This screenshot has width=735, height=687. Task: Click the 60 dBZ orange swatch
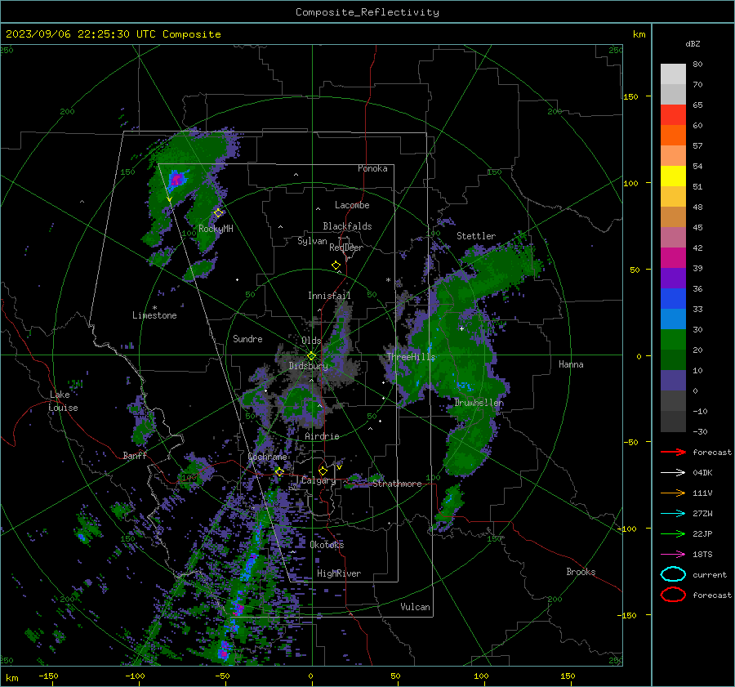tap(673, 135)
